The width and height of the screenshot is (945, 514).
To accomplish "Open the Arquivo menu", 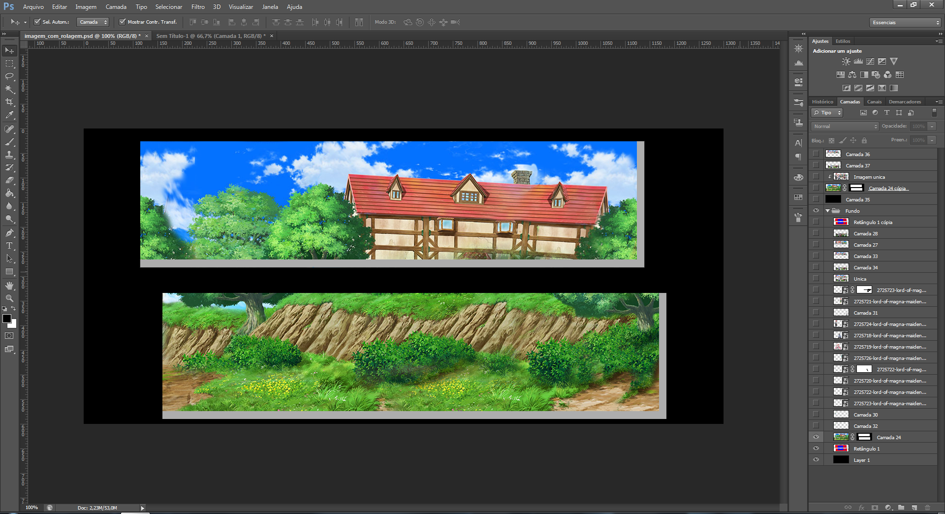I will click(x=33, y=7).
